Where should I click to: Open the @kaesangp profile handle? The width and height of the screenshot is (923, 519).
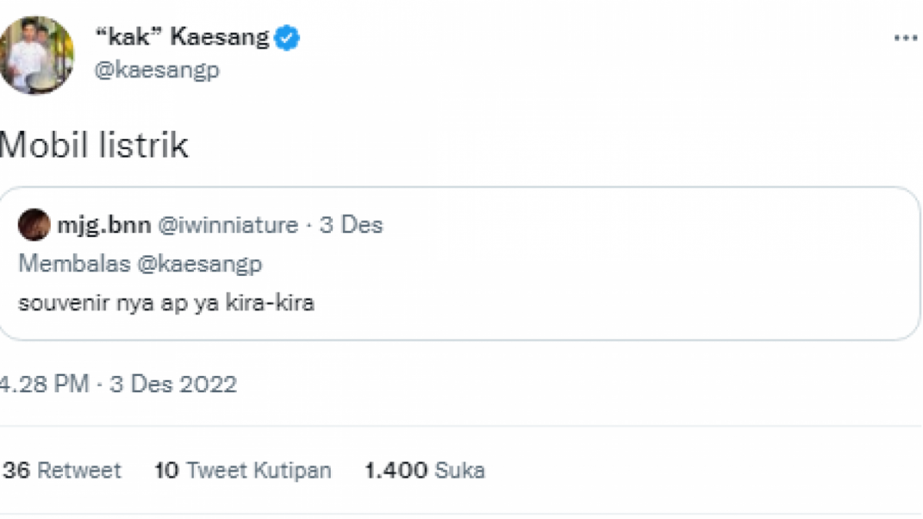156,70
